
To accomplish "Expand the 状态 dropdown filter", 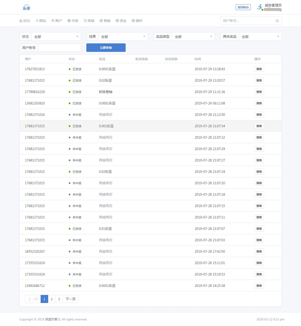I will (56, 36).
